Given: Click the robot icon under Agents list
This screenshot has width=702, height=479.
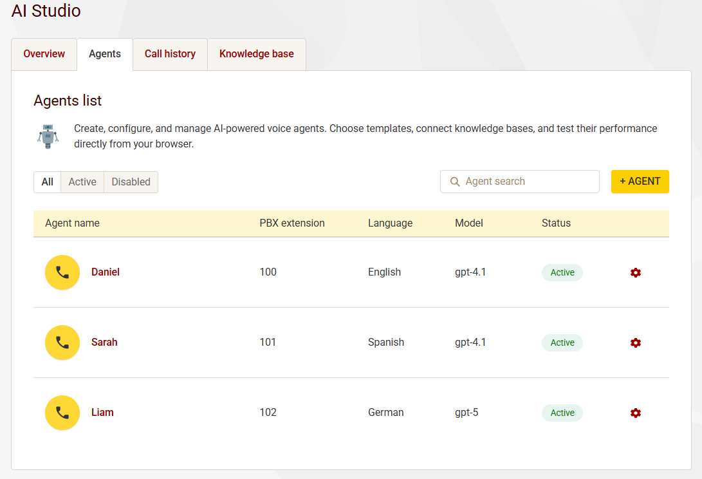Looking at the screenshot, I should click(x=48, y=136).
